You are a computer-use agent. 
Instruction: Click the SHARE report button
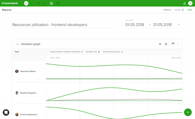(177, 10)
